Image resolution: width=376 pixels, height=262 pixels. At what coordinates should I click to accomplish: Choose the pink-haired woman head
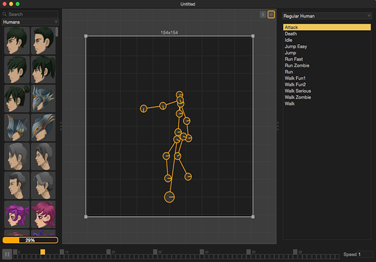(x=43, y=214)
